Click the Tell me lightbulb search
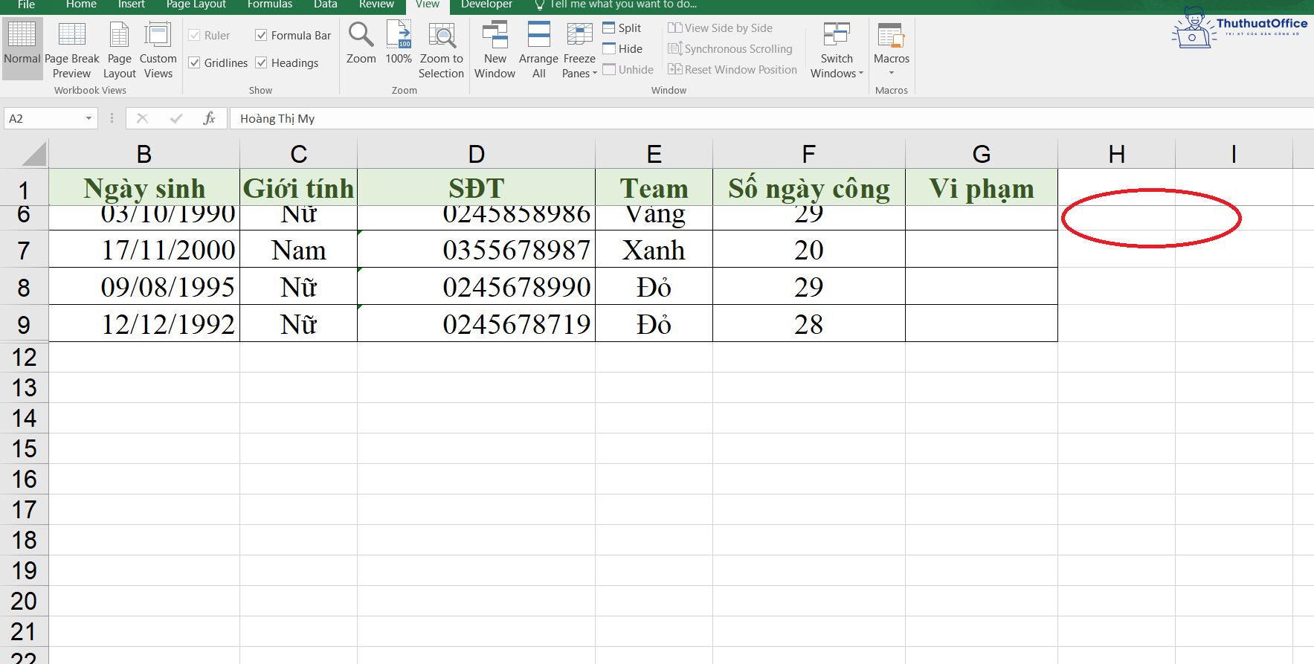The image size is (1314, 664). coord(540,4)
